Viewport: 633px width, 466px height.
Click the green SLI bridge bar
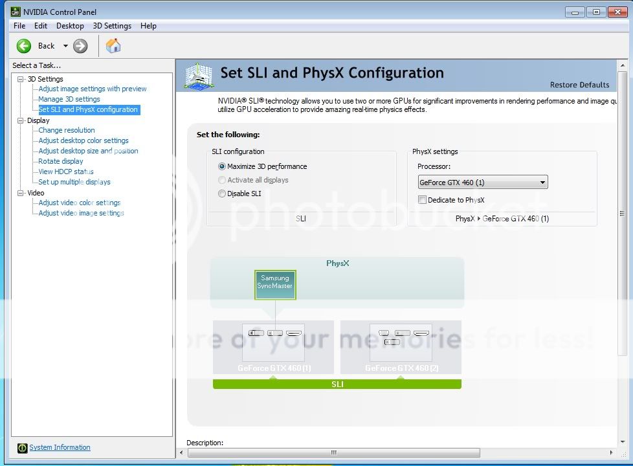pyautogui.click(x=337, y=384)
